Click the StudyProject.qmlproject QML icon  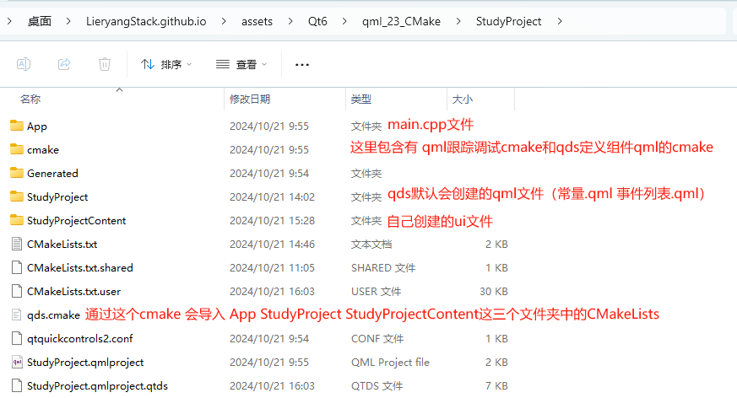pos(16,362)
